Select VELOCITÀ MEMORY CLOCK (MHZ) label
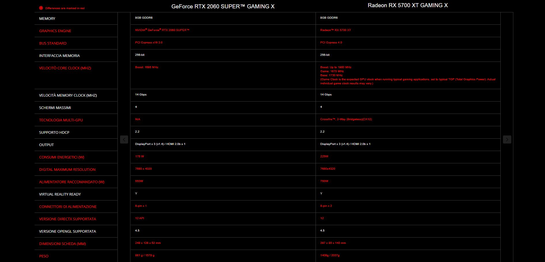This screenshot has height=262, width=545. point(68,95)
